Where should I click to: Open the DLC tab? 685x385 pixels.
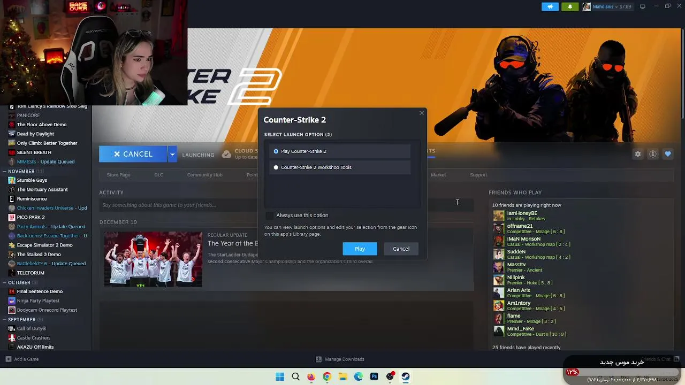pos(158,175)
